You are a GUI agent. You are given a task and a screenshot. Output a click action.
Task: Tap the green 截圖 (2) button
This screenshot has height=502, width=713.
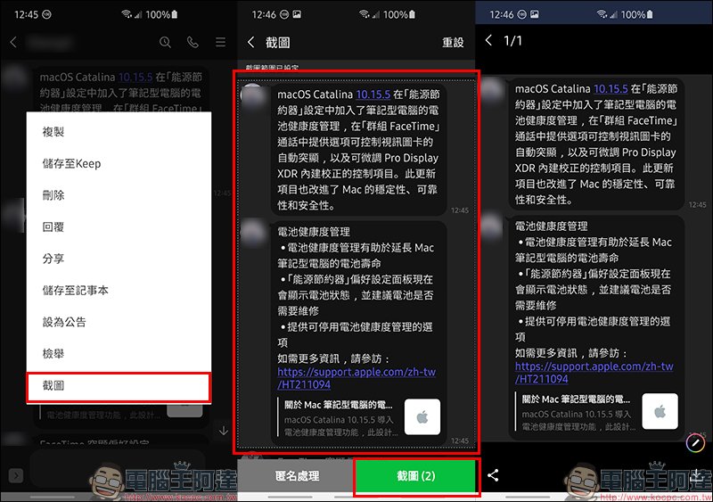(x=415, y=476)
